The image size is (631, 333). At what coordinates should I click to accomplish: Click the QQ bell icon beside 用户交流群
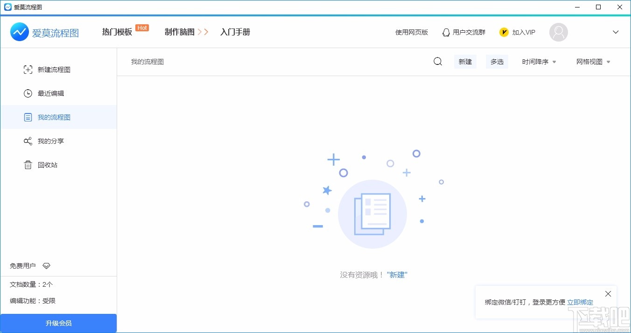446,32
